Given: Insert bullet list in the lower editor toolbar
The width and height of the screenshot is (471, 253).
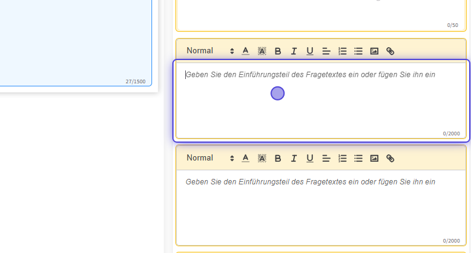Looking at the screenshot, I should pos(359,159).
